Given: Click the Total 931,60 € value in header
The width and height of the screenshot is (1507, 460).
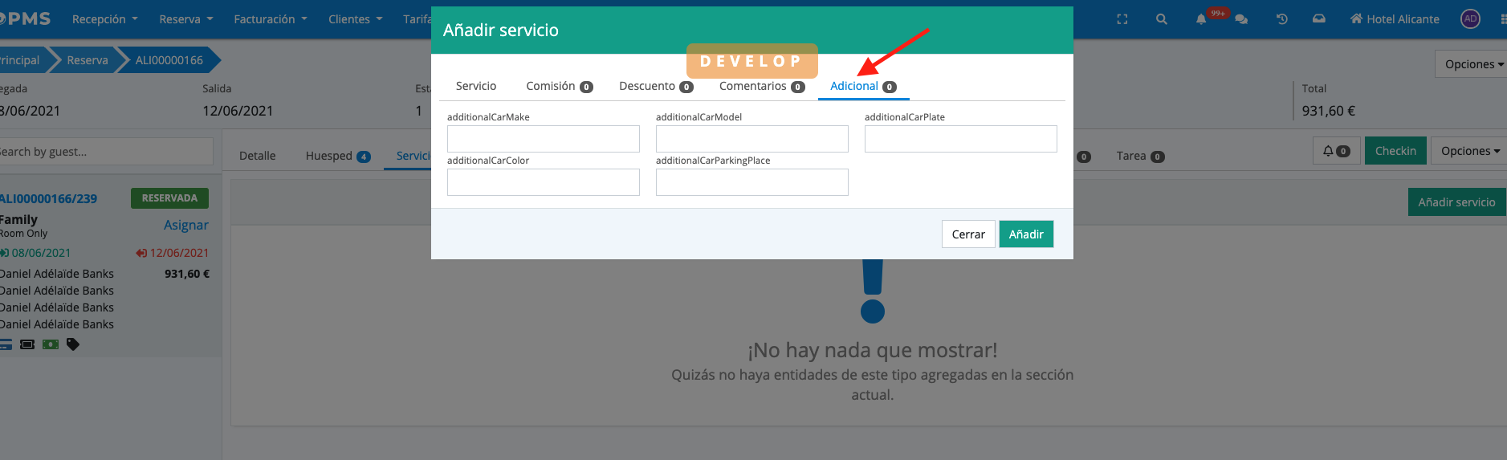Looking at the screenshot, I should click(x=1329, y=111).
